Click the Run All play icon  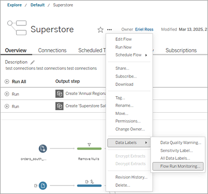(7, 82)
